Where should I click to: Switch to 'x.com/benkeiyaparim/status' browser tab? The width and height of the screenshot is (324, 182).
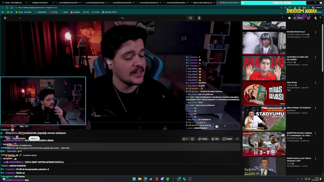(95, 3)
